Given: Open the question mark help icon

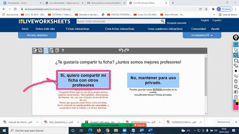Looking at the screenshot, I should pyautogui.click(x=63, y=51).
